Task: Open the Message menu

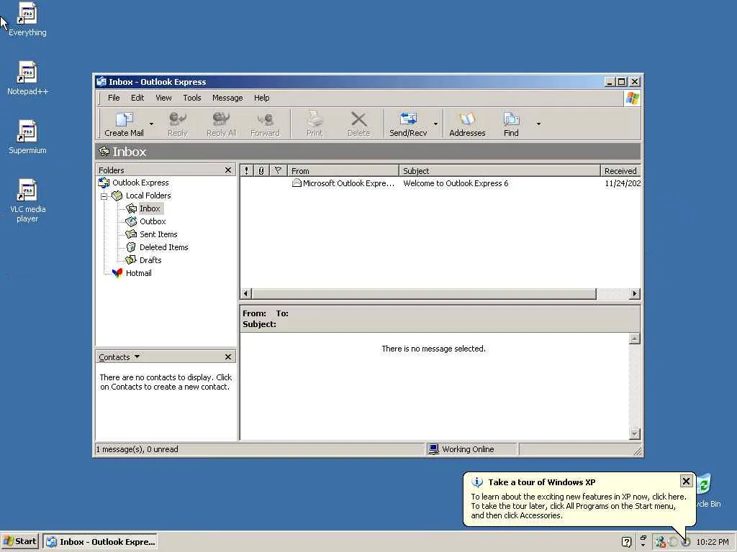Action: tap(227, 98)
